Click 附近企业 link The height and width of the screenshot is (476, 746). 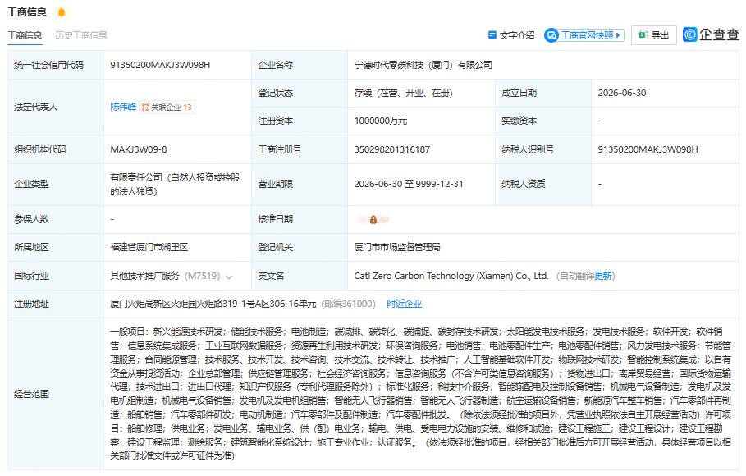404,304
